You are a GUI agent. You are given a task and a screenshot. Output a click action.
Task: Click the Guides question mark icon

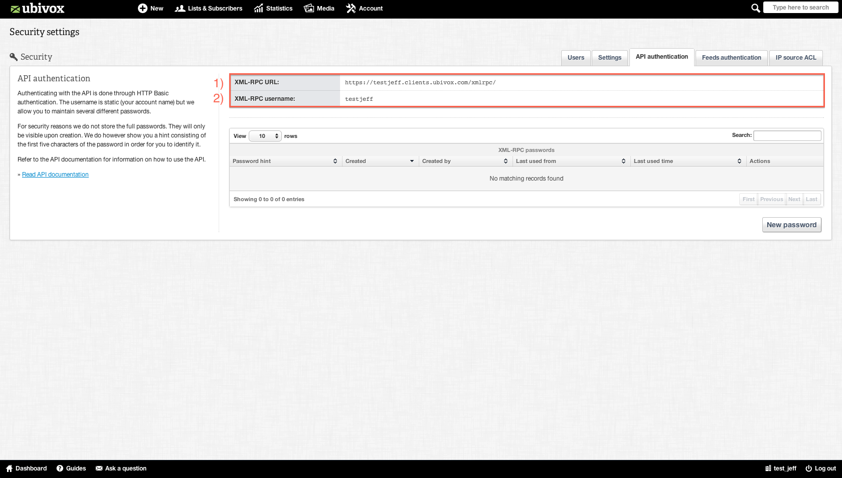click(60, 468)
